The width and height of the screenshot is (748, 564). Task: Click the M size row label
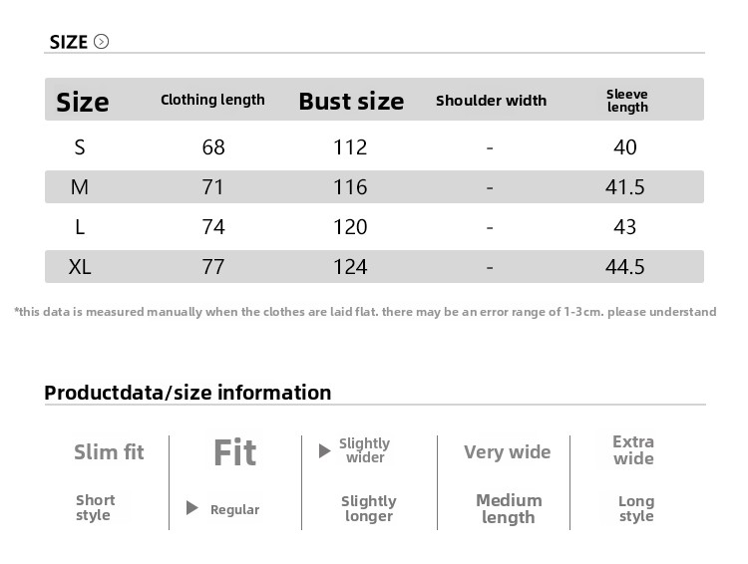[80, 187]
